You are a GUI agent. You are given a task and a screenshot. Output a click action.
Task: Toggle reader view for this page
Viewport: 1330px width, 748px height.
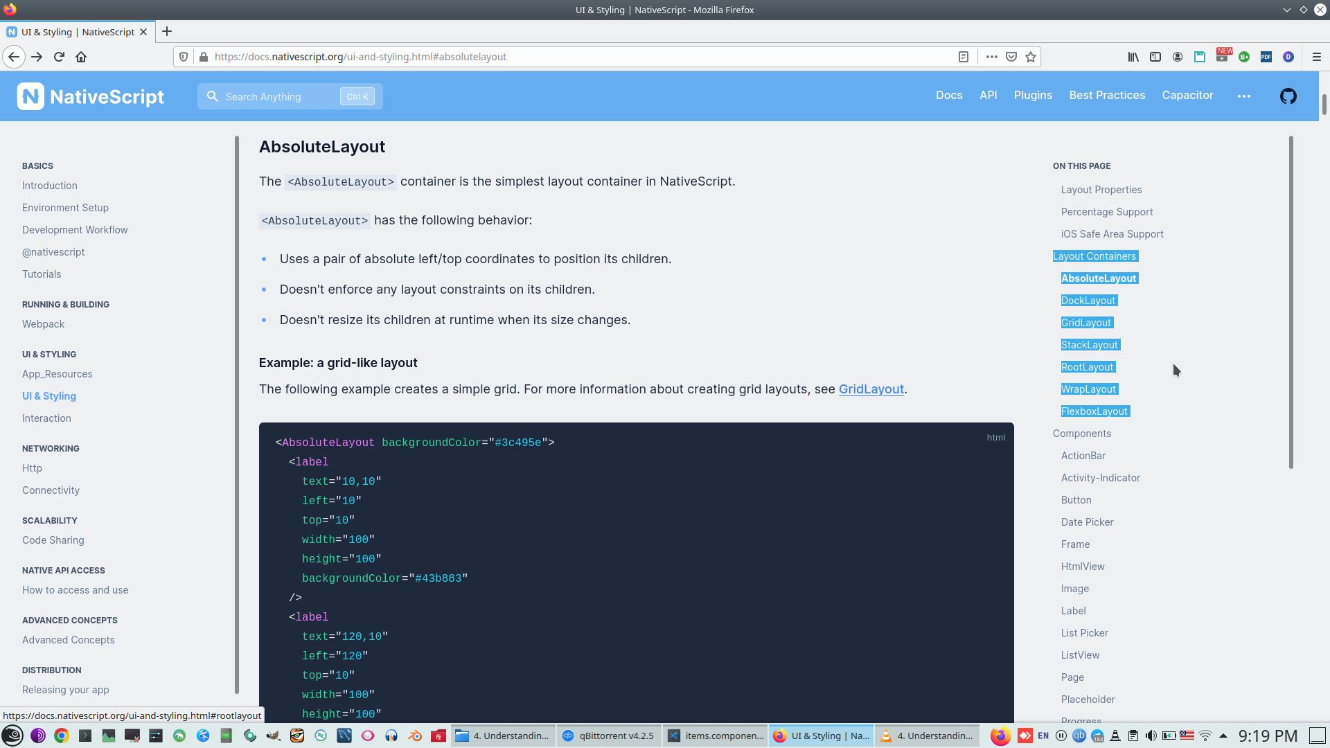(964, 57)
